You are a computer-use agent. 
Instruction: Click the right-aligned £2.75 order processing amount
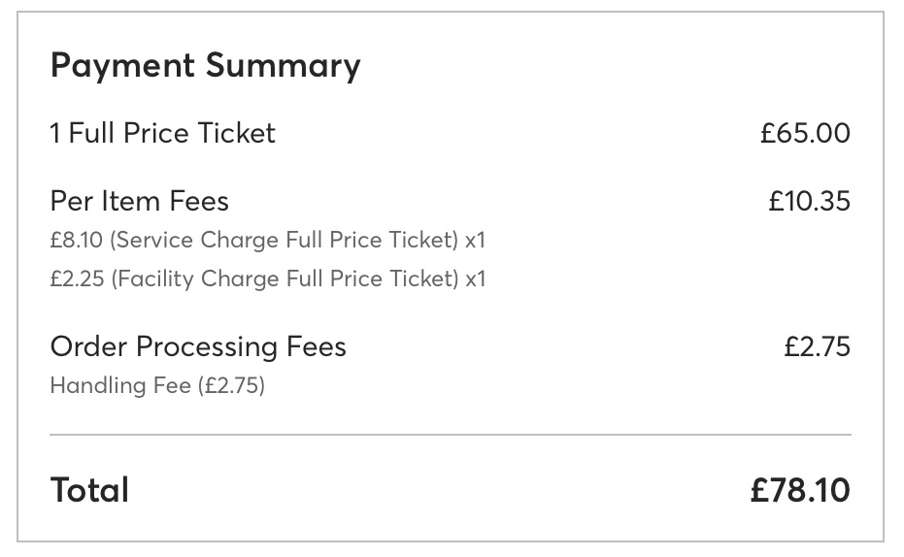[817, 346]
